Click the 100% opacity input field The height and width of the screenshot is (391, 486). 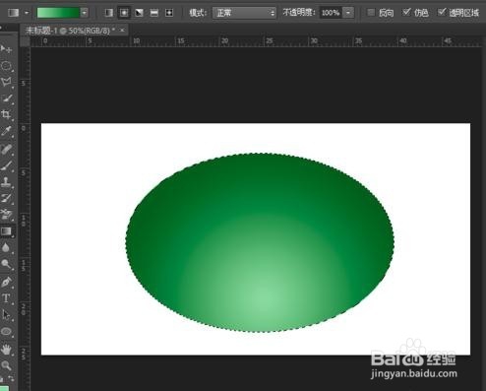pyautogui.click(x=331, y=13)
